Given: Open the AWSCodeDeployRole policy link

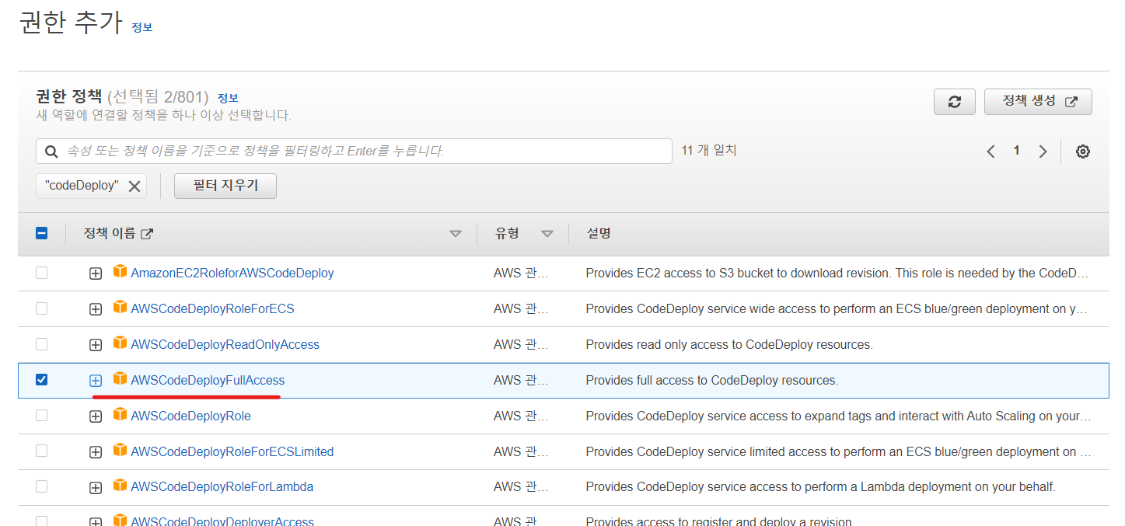Looking at the screenshot, I should pyautogui.click(x=190, y=416).
